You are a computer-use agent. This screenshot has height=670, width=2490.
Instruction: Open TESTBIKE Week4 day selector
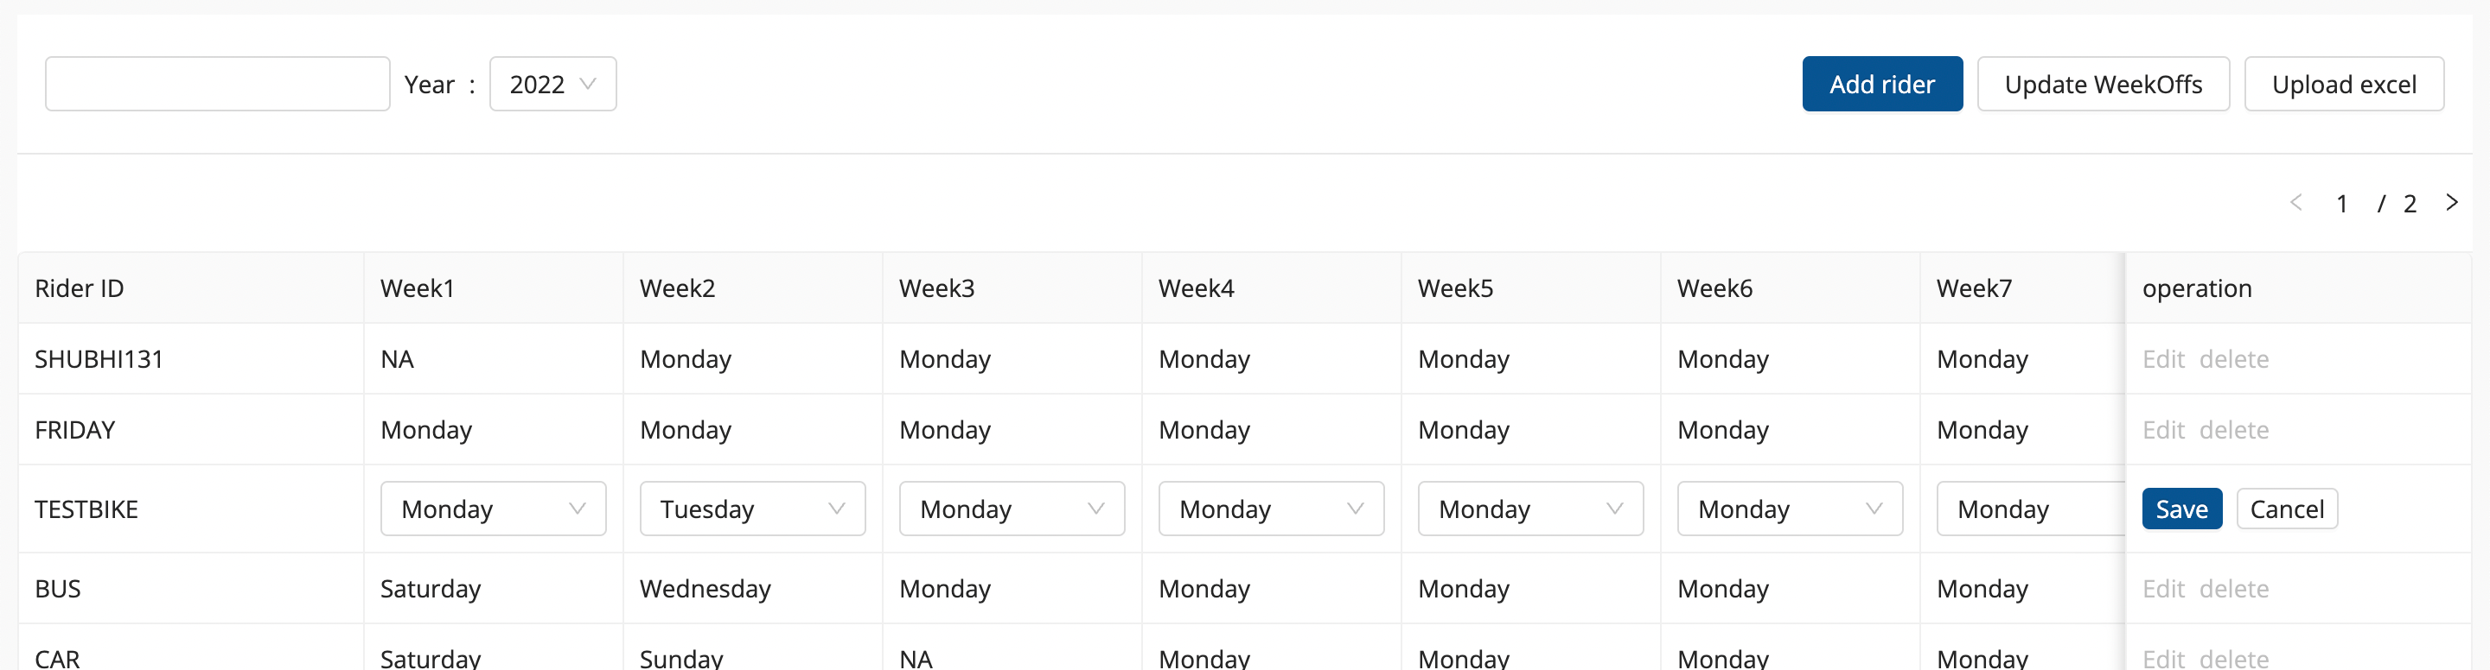pos(1270,509)
